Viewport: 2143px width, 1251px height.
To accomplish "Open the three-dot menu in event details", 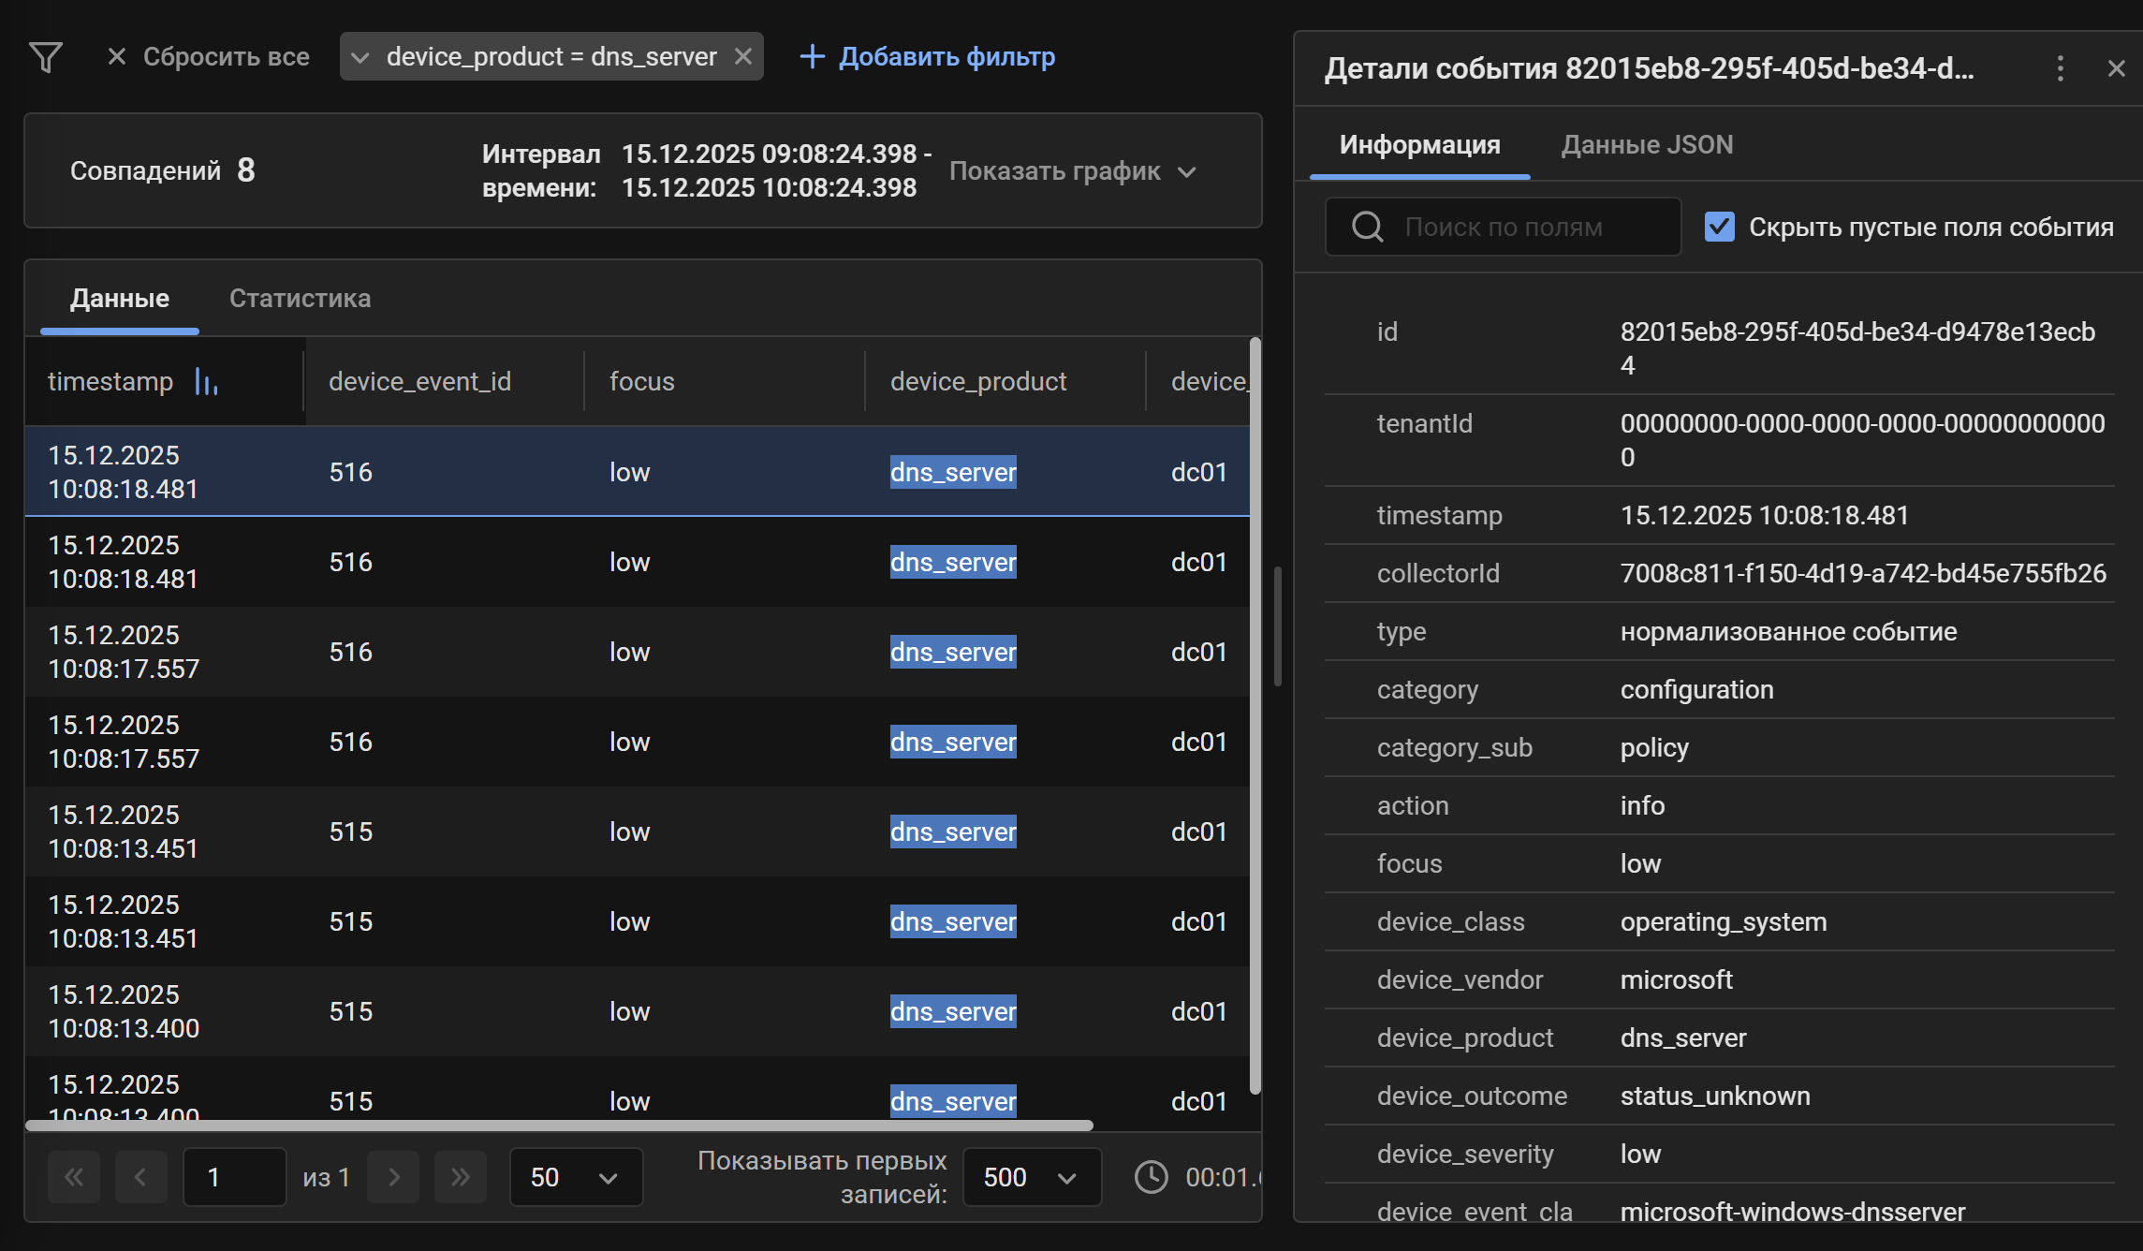I will tap(2060, 67).
